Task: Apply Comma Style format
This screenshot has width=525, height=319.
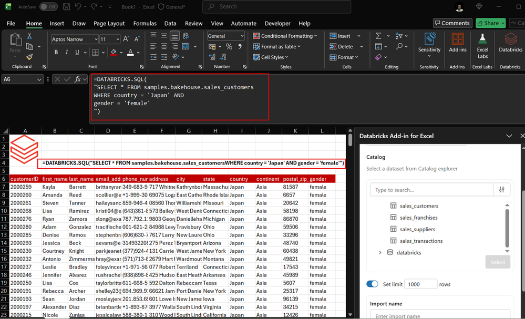Action: tap(240, 47)
